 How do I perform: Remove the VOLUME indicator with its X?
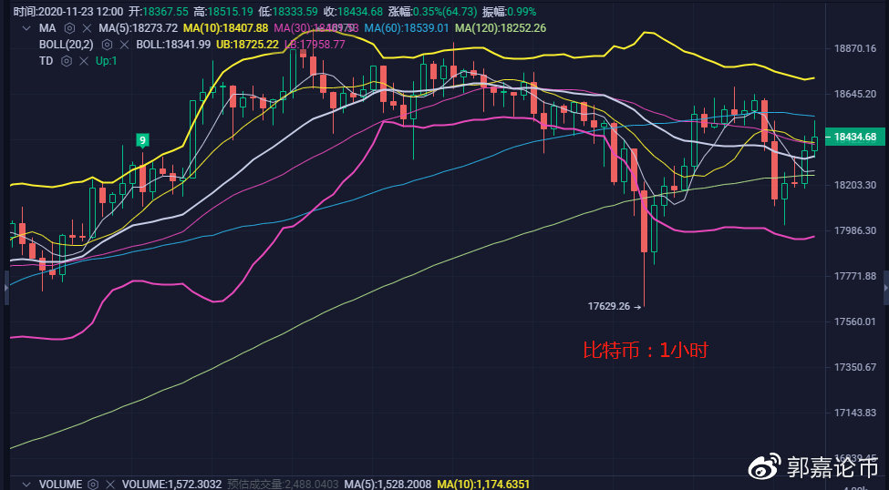(x=110, y=485)
